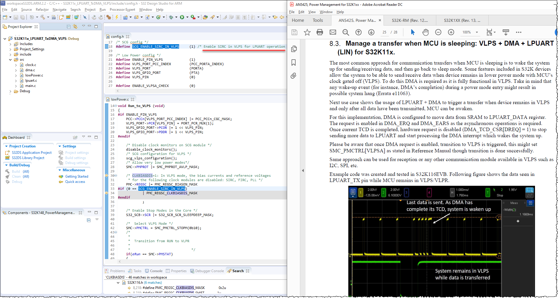Image resolution: width=558 pixels, height=298 pixels.
Task: Click the printer icon in Acrobat
Action: tap(320, 32)
